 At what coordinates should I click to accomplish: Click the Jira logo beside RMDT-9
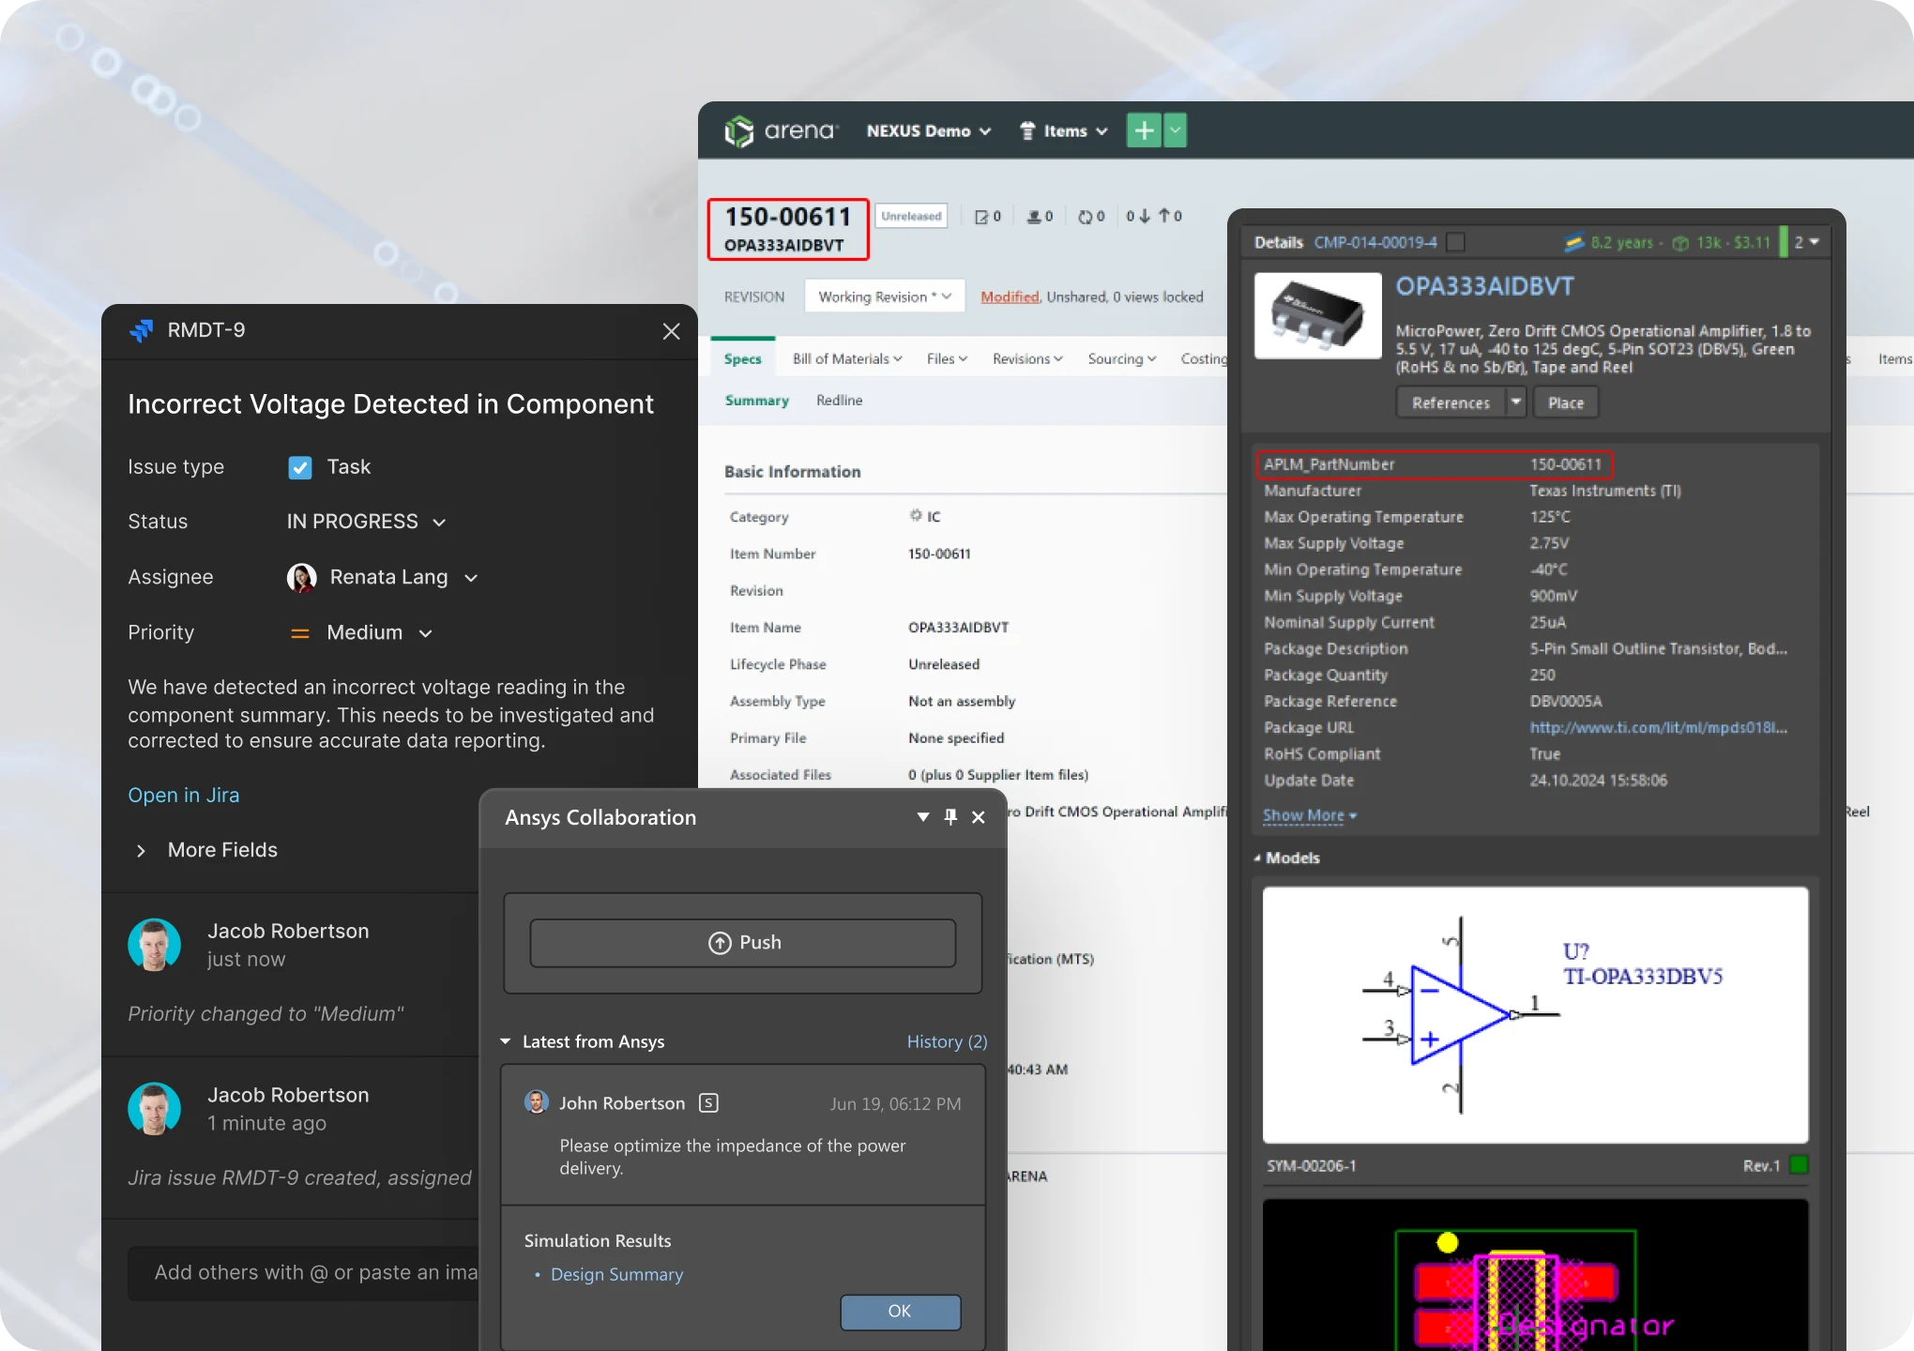142,330
